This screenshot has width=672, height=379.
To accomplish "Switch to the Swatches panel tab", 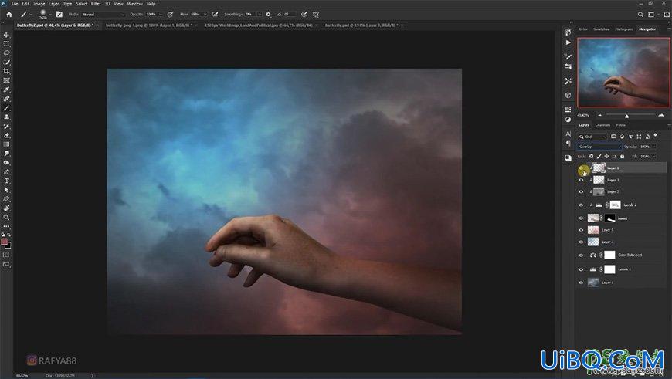I will click(x=601, y=29).
